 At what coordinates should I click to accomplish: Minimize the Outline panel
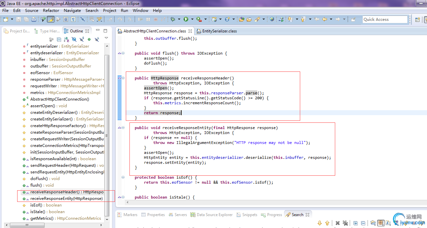[x=98, y=30]
